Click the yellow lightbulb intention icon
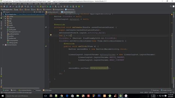175x98 pixels. tap(51, 35)
